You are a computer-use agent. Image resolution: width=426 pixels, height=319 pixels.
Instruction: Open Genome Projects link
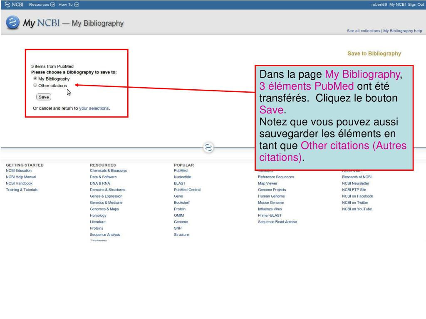[x=272, y=190]
